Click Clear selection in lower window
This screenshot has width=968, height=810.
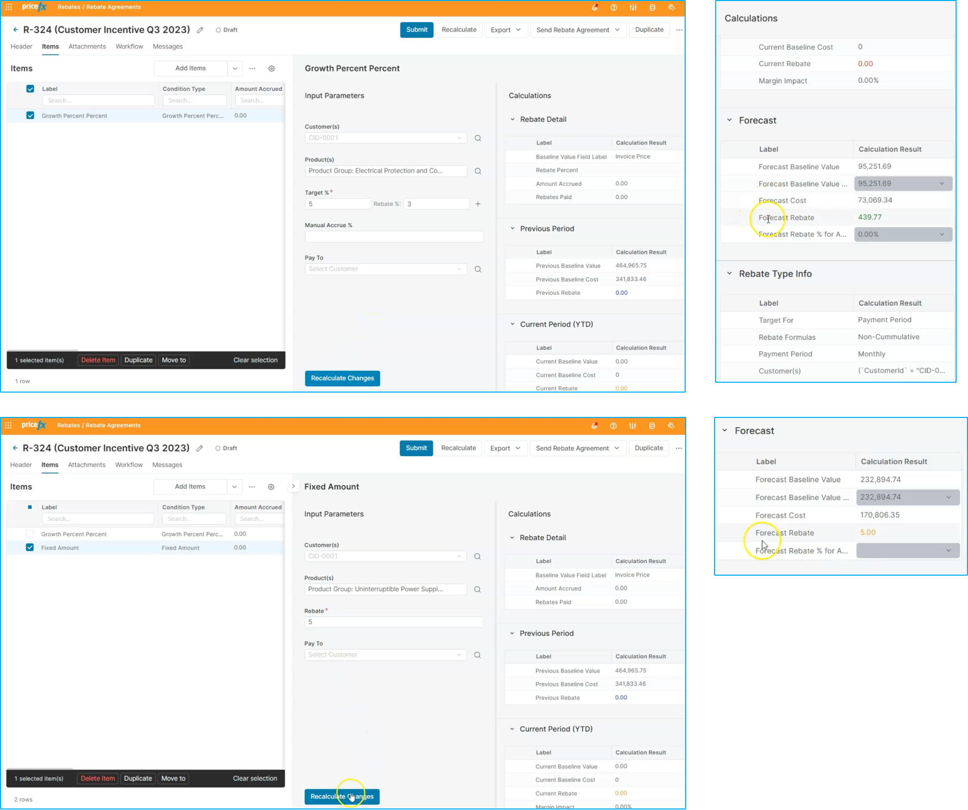[255, 778]
